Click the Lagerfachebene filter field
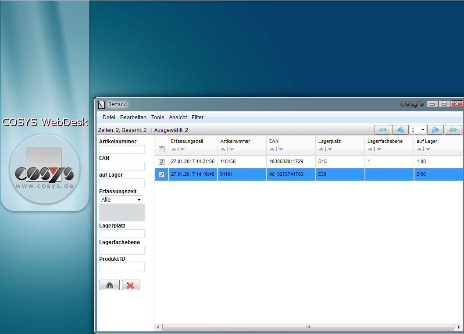 click(x=122, y=250)
